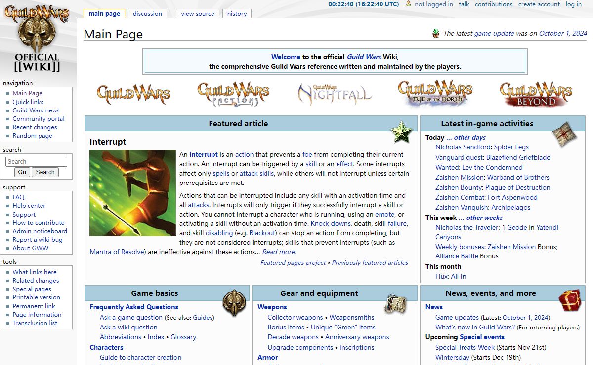Open Lev the Condemned

(x=492, y=167)
